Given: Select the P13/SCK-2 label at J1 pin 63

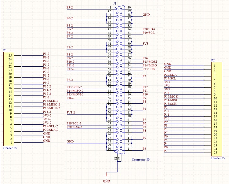Looking at the screenshot, I should 74,87.
